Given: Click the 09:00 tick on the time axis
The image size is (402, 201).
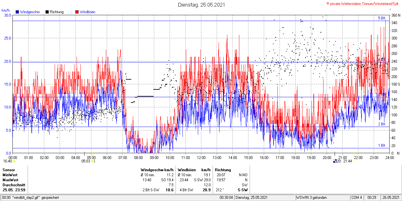Looking at the screenshot, I should (x=154, y=157).
